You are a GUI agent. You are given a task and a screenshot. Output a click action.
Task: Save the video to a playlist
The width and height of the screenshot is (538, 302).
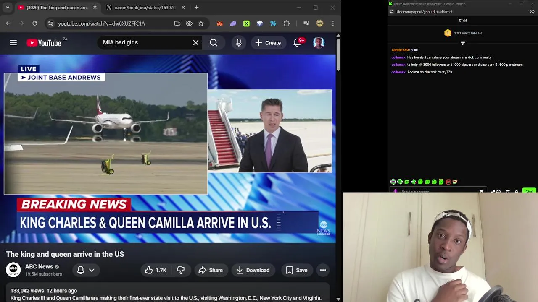click(x=297, y=270)
